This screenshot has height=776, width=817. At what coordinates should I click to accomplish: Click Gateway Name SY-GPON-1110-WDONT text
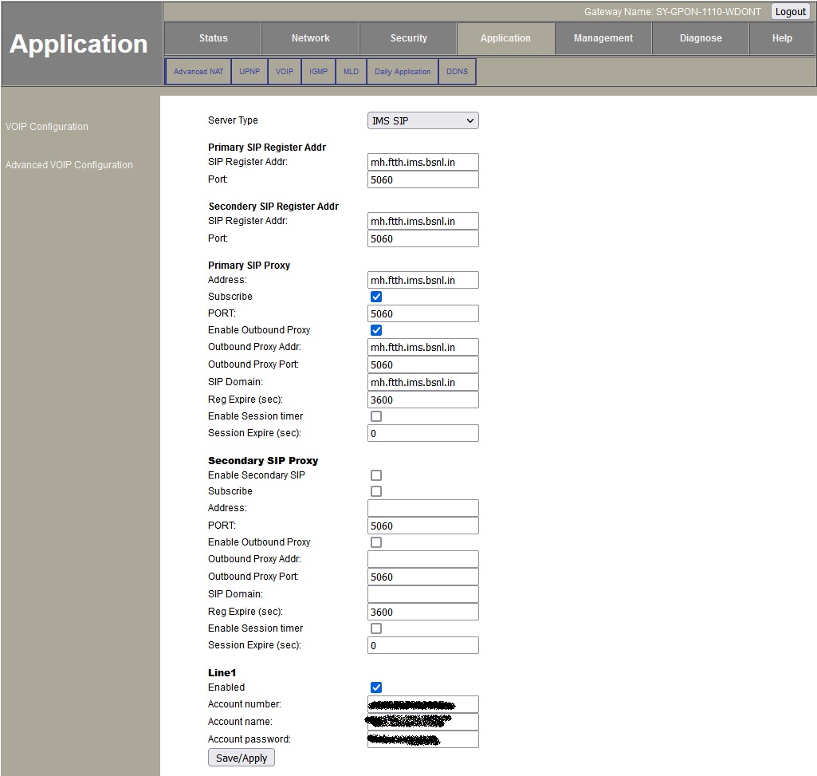672,11
